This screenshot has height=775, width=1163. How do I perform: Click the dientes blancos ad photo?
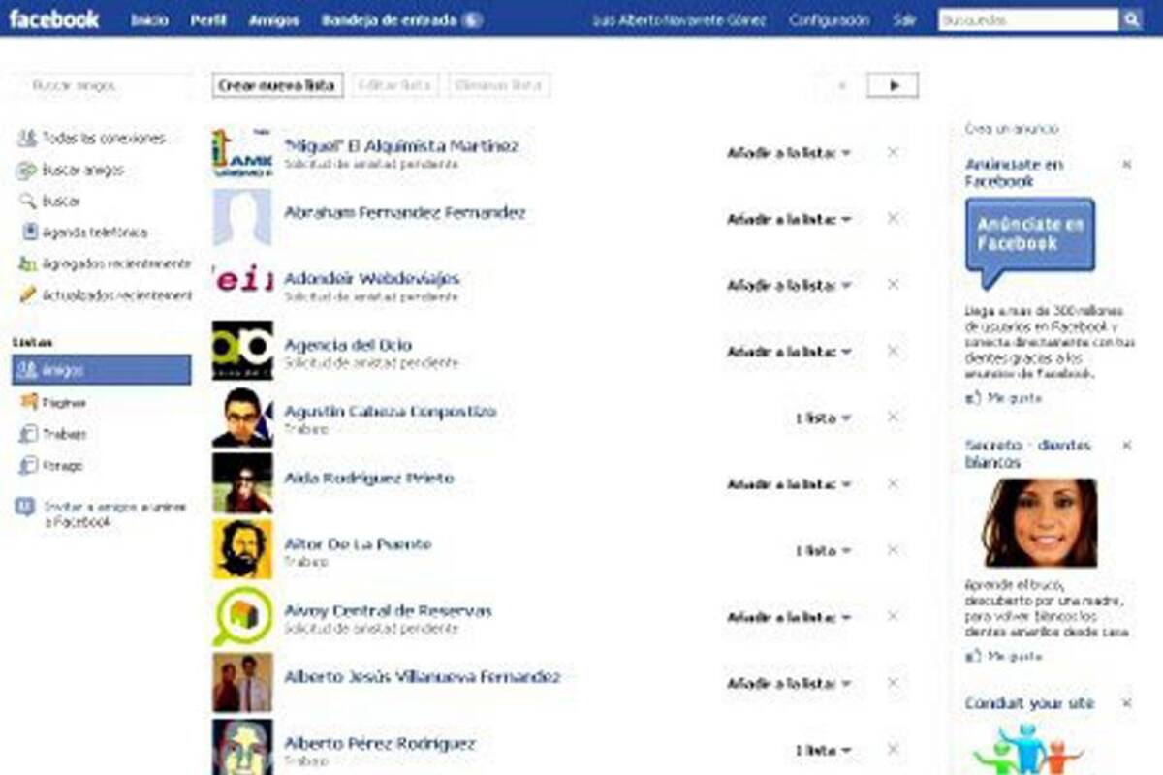(1040, 523)
